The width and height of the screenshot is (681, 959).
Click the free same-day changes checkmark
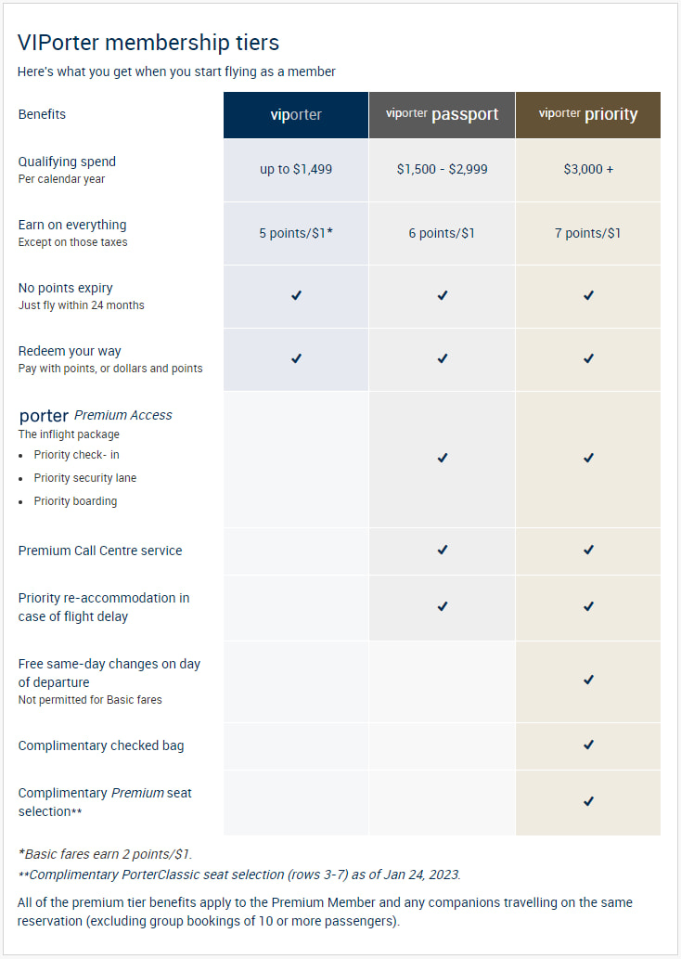coord(588,680)
